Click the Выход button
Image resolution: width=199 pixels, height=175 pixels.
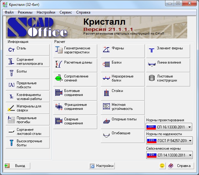click(17, 166)
